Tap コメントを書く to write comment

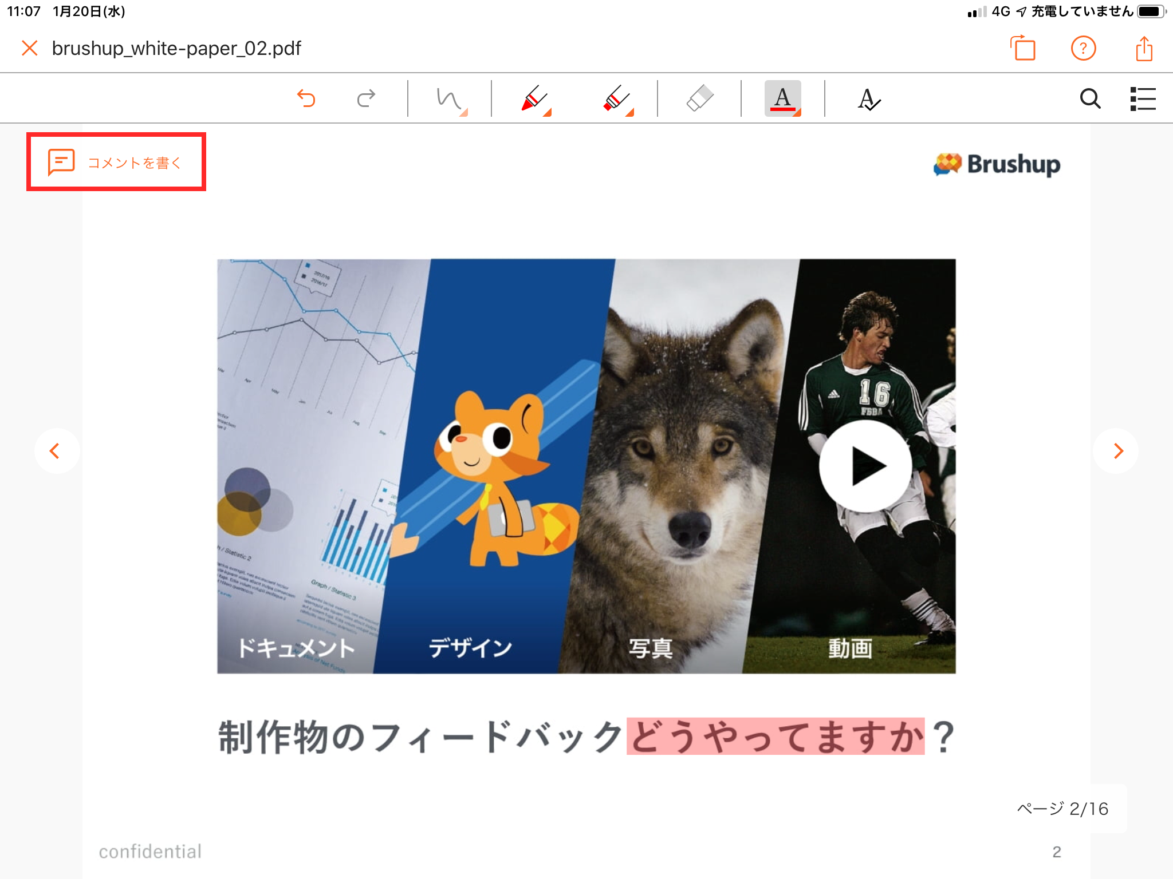(116, 163)
